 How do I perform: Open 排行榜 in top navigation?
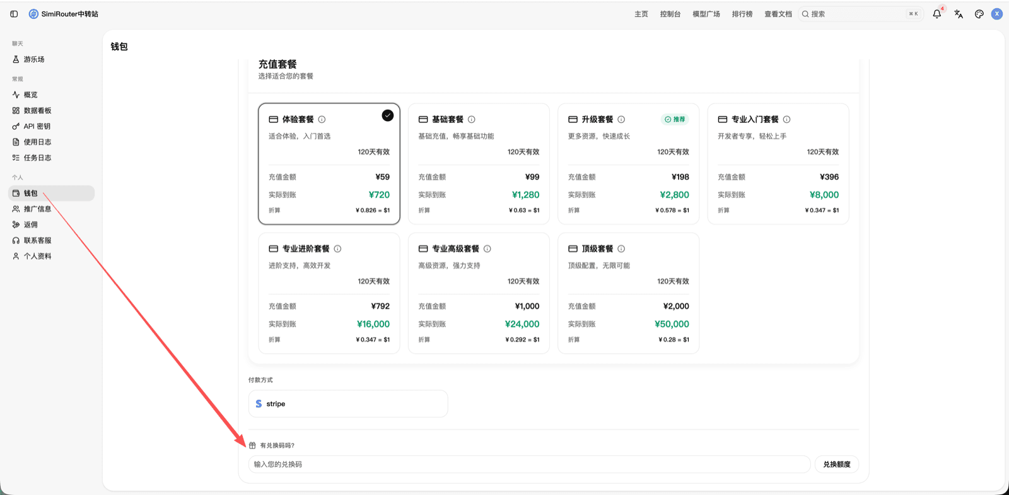(742, 14)
